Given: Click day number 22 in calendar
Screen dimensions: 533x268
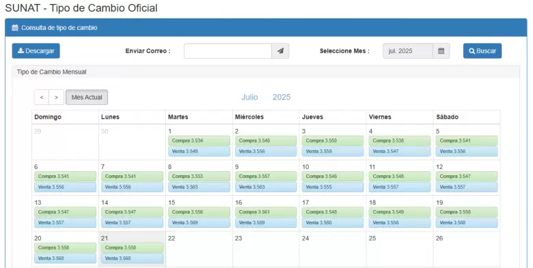Looking at the screenshot, I should click(172, 239).
